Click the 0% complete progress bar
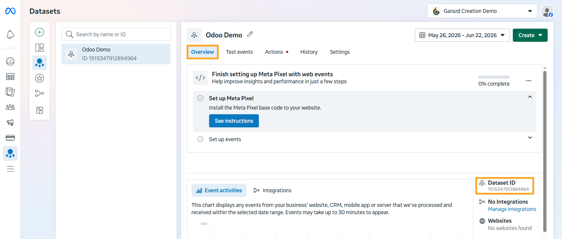The width and height of the screenshot is (562, 239). point(494,77)
